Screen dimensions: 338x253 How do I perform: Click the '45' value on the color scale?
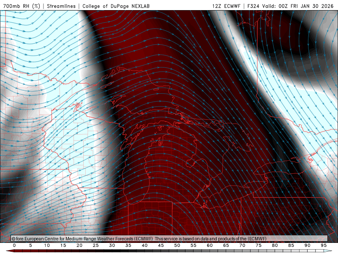[x=161, y=245]
